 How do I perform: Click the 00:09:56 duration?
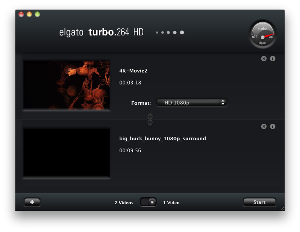coord(130,151)
